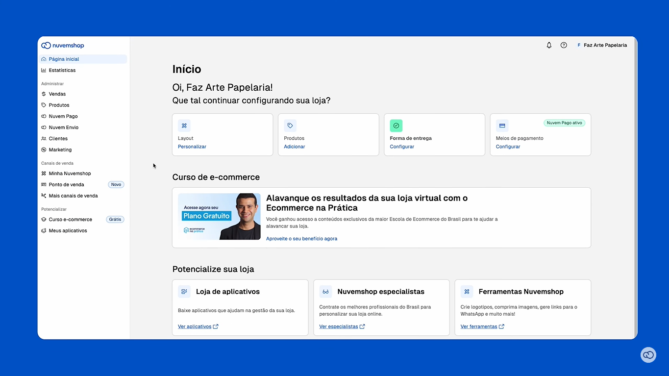Viewport: 669px width, 376px height.
Task: Open Minha Nuvemshop in the sidebar
Action: 82,174
